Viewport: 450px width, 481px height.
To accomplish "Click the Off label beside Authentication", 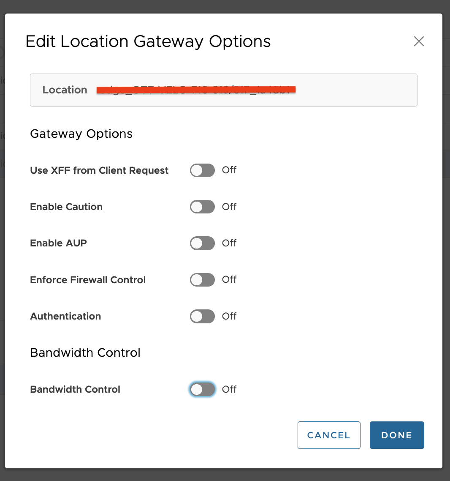I will (229, 316).
